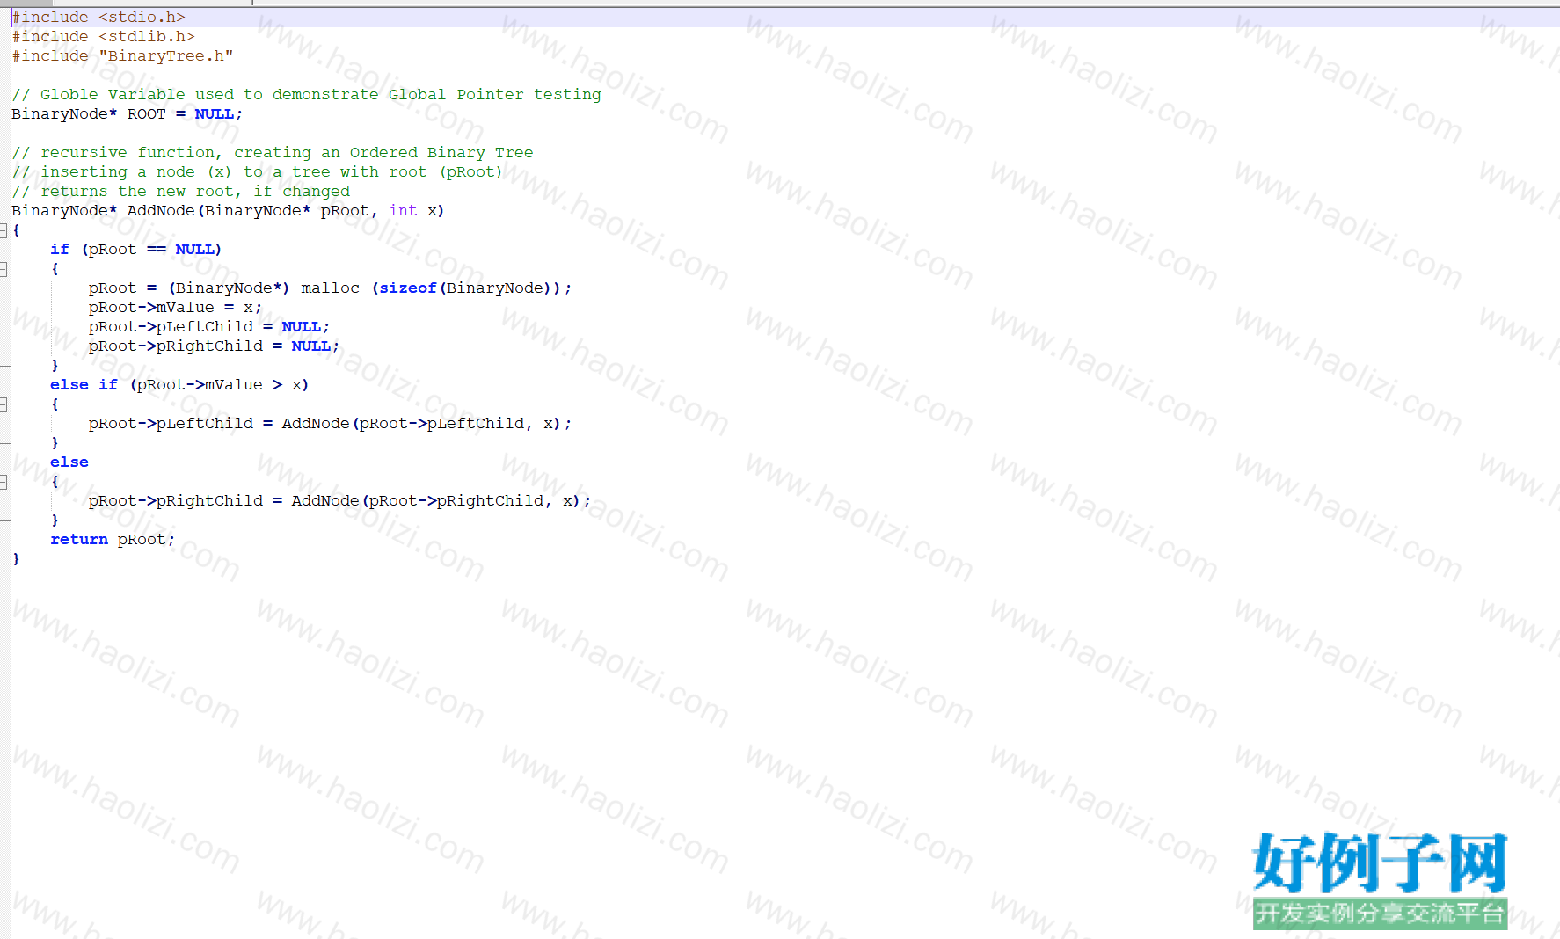Click the AddNode(pRoot->pRightChild, x) call line
The height and width of the screenshot is (939, 1560).
pyautogui.click(x=339, y=501)
